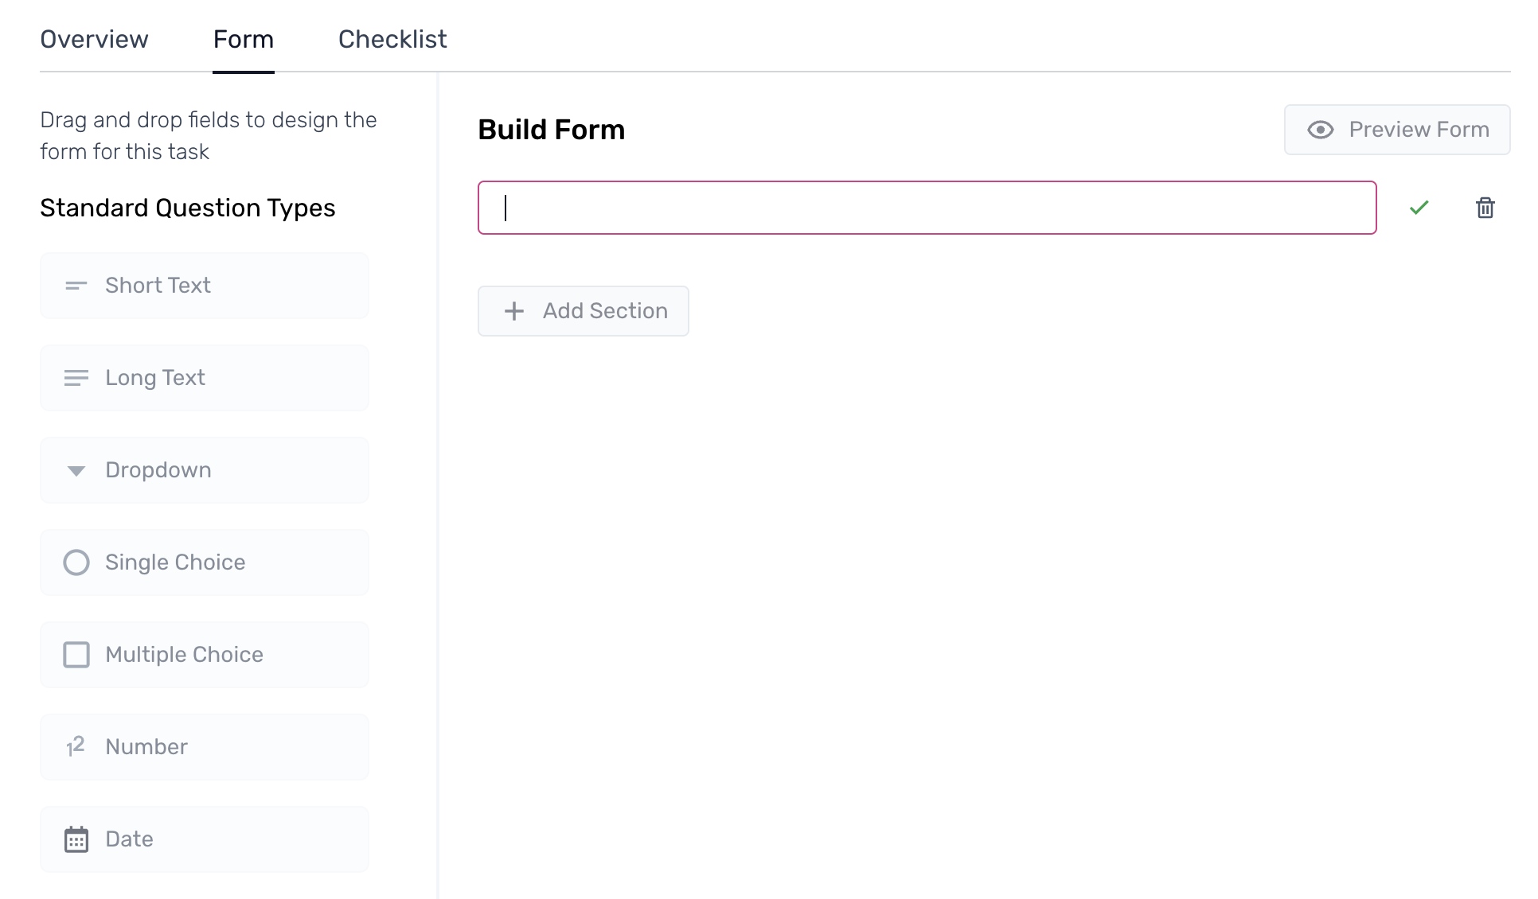
Task: Click the Single Choice radio circle icon
Action: pyautogui.click(x=76, y=562)
